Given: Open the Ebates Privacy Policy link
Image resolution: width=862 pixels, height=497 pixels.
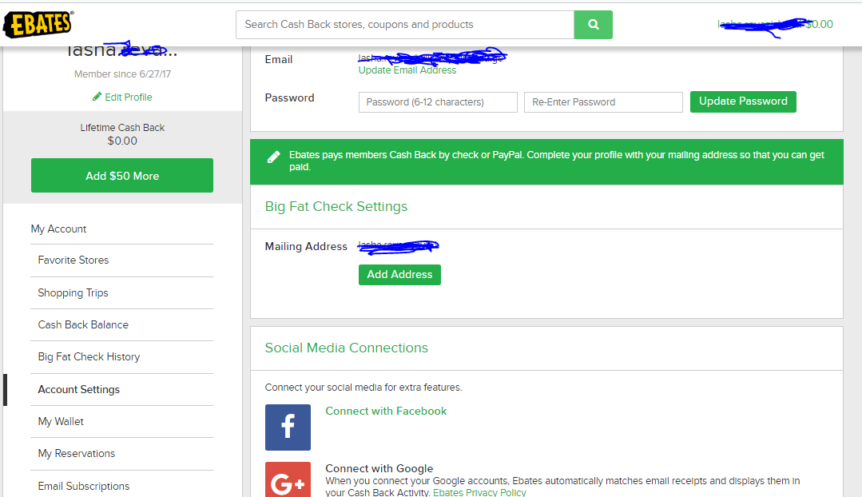Looking at the screenshot, I should click(479, 492).
